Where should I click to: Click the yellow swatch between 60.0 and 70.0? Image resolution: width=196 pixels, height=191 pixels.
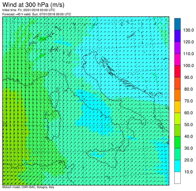point(177,107)
